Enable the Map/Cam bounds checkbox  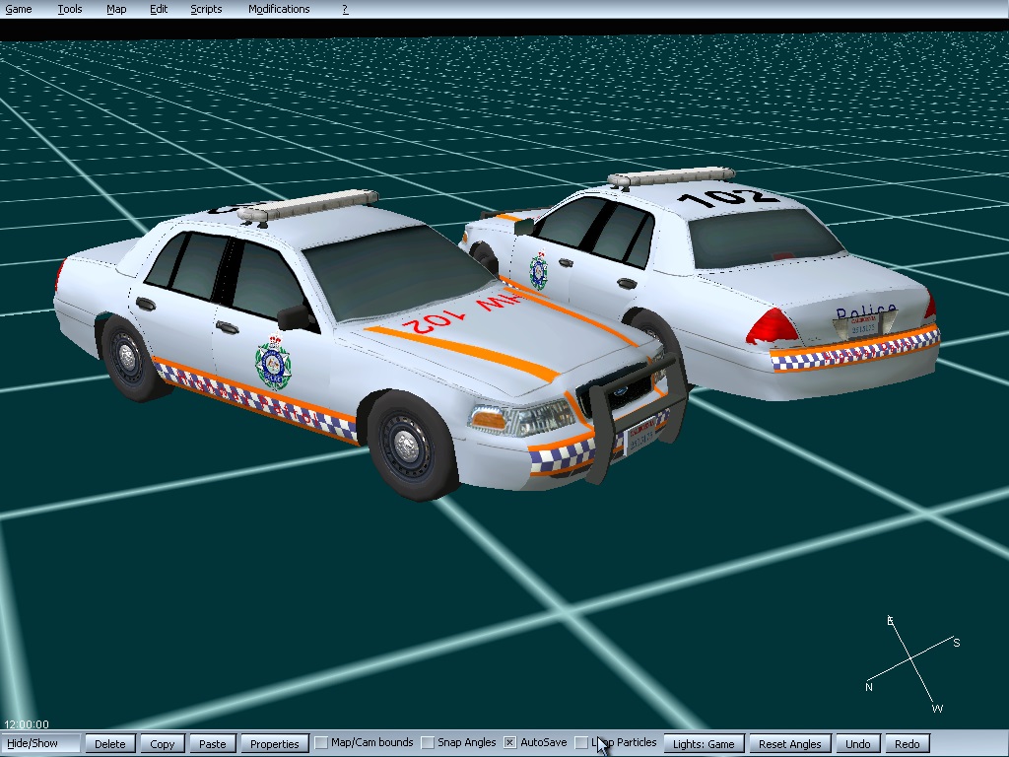click(321, 743)
